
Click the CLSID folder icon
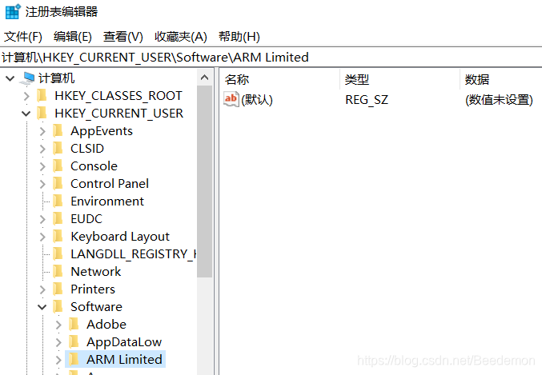(58, 149)
